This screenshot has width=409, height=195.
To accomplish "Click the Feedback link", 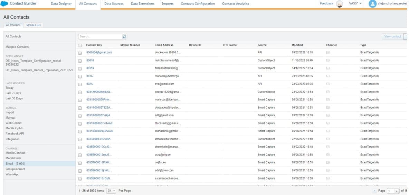I will point(326,3).
